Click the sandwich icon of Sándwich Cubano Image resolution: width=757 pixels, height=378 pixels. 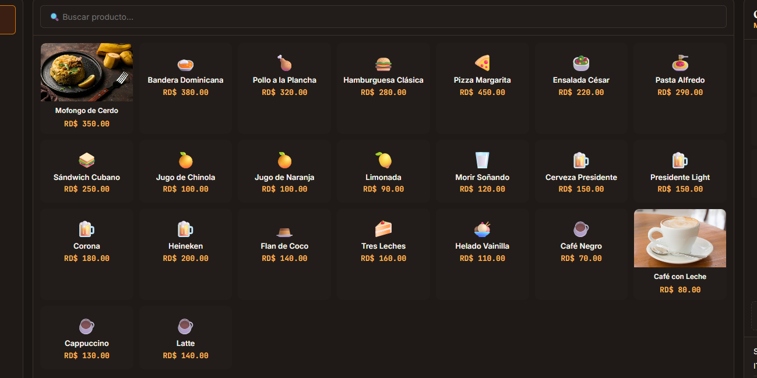[87, 160]
